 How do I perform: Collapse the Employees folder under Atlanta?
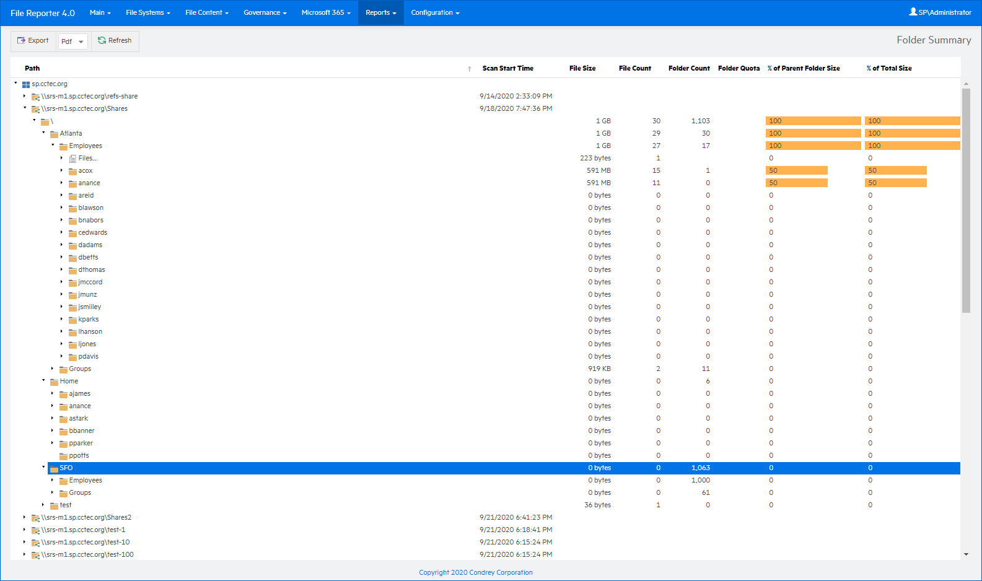(53, 146)
